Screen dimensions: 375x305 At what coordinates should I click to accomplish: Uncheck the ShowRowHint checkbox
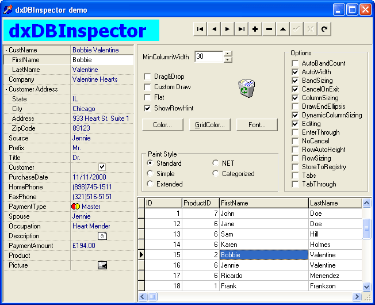point(147,108)
